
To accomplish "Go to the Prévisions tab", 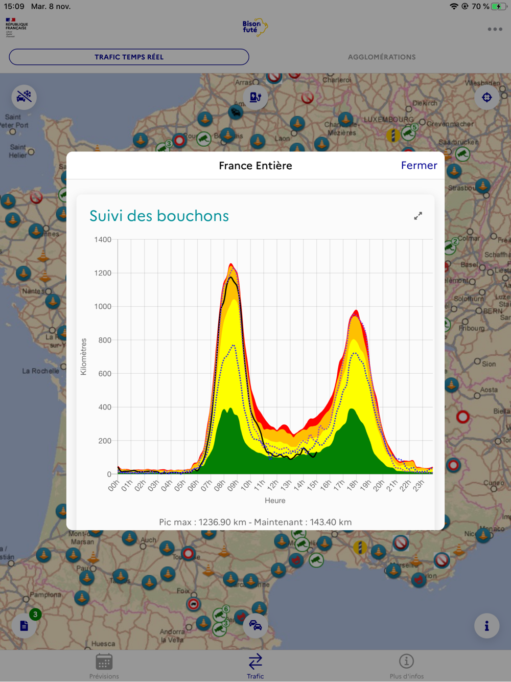I will pyautogui.click(x=104, y=666).
